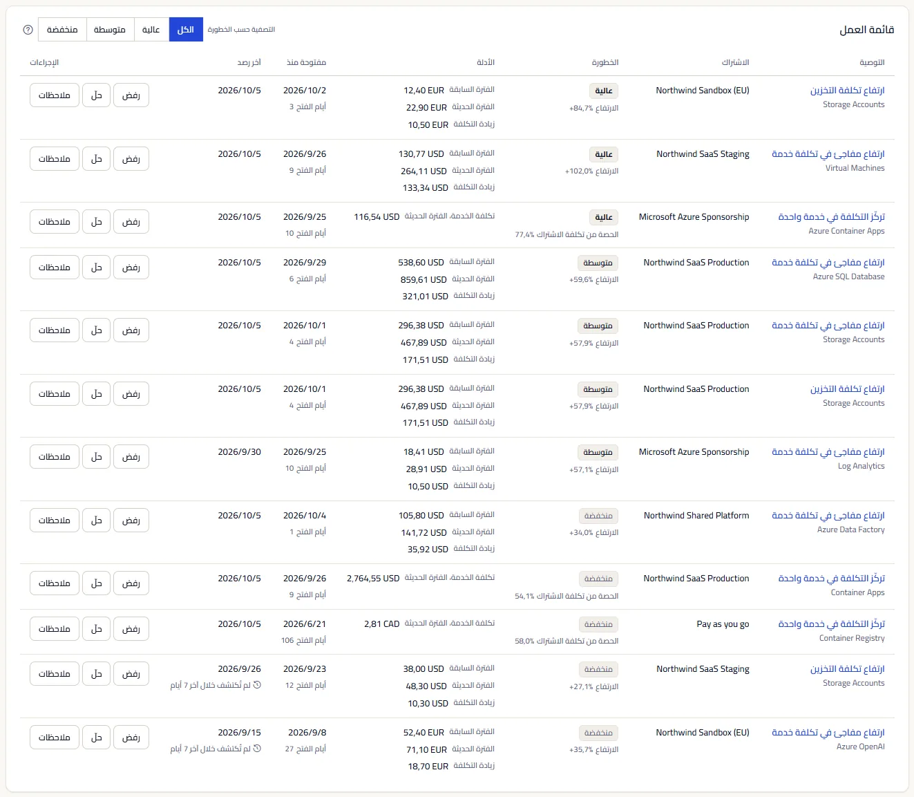914x797 pixels.
Task: Open the help icon beside severity filter
Action: 28,30
